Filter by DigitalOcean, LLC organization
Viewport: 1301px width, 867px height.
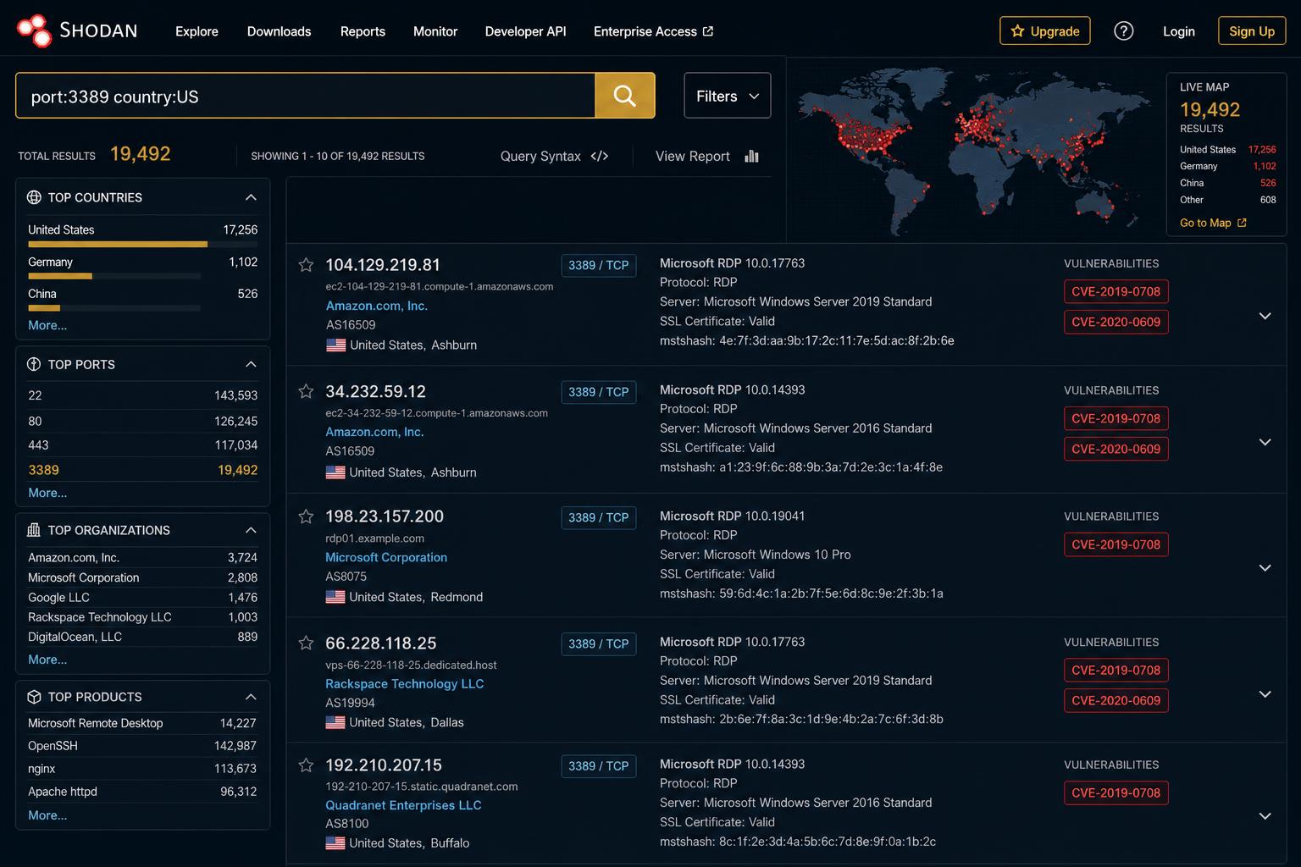pos(142,637)
